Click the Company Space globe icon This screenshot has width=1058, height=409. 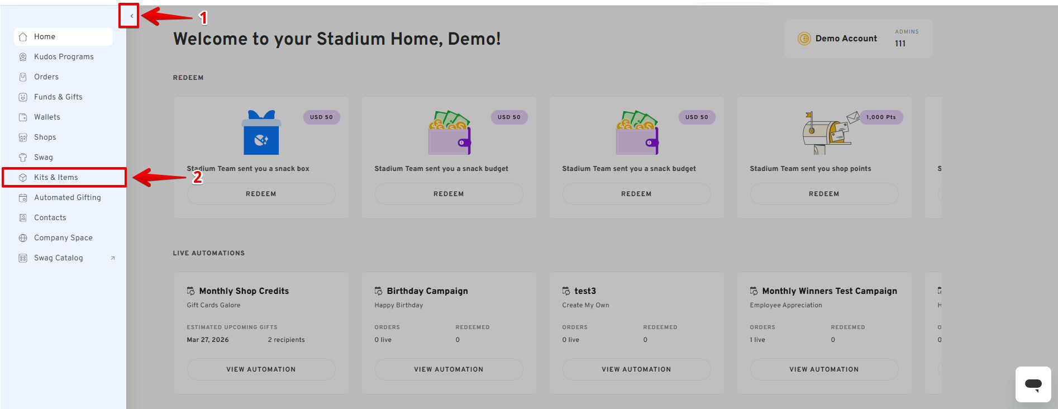tap(23, 238)
